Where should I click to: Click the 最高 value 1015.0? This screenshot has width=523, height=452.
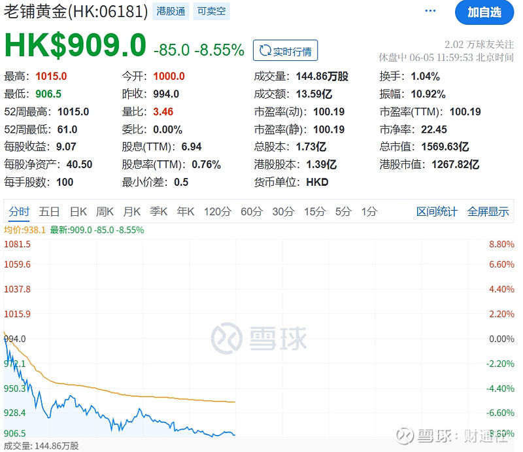51,77
